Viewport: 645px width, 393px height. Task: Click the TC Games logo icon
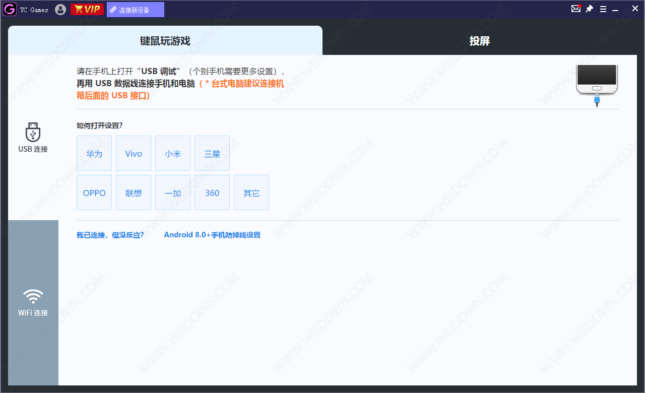click(10, 9)
